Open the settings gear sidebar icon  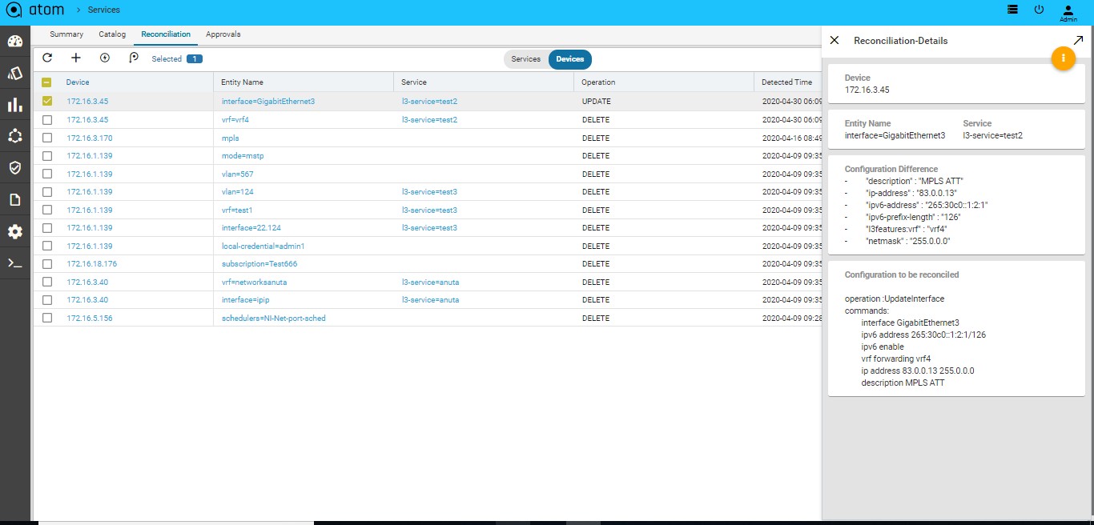(x=15, y=231)
